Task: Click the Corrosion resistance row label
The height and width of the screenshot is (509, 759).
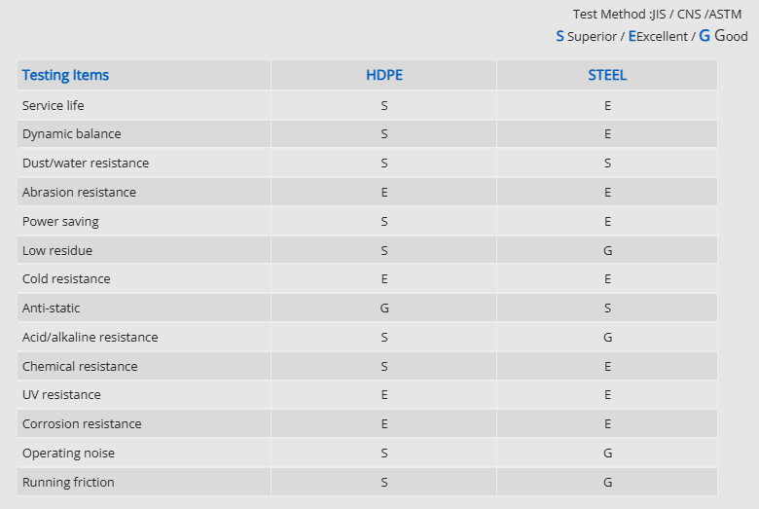Action: click(82, 424)
